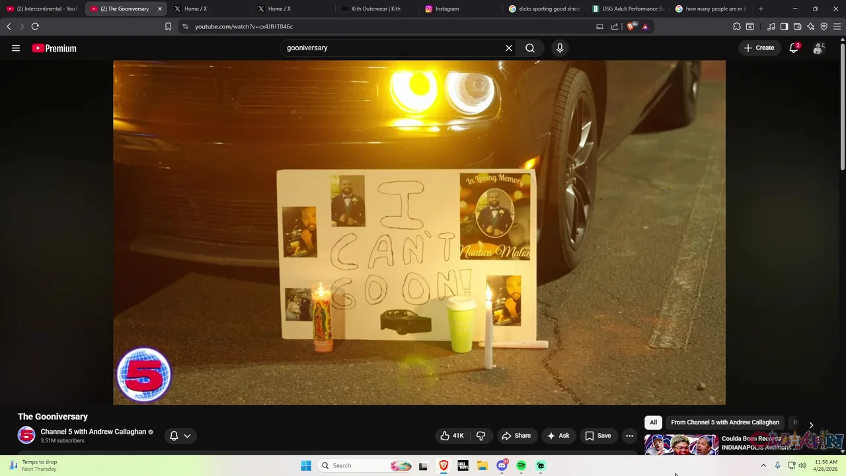Open Brave main menu
Screen dimensions: 846x476
coord(837,26)
